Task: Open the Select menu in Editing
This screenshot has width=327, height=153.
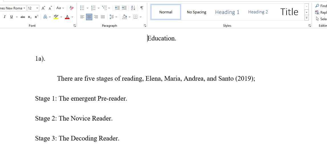Action: pos(321,19)
